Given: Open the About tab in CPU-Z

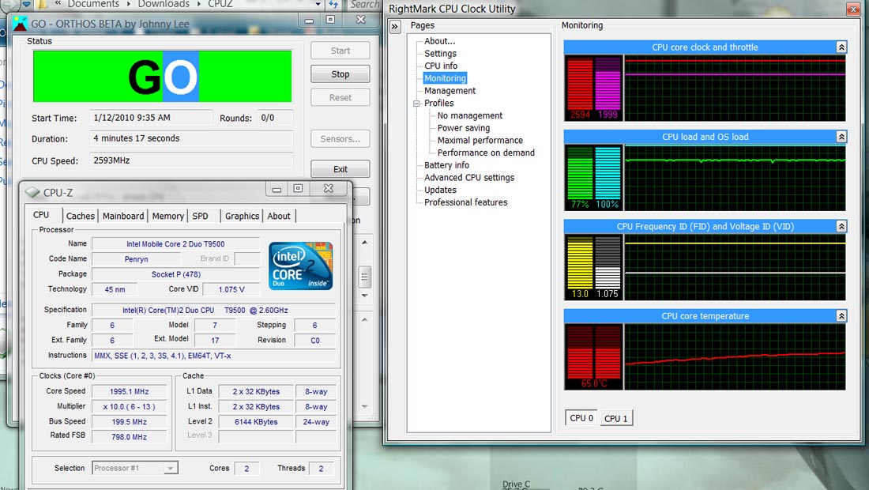Looking at the screenshot, I should coord(279,217).
